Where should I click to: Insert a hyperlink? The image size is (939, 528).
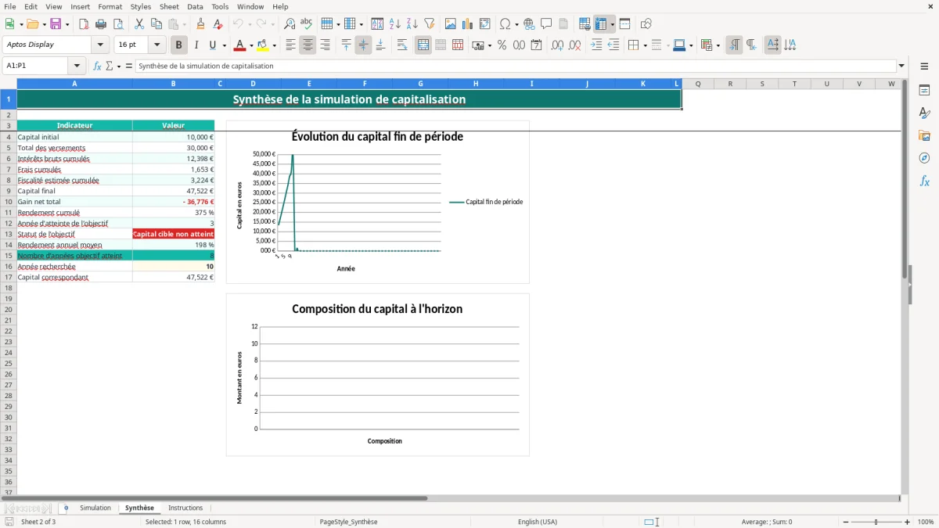(x=530, y=24)
